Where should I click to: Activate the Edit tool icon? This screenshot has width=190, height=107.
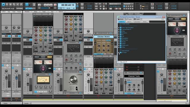pos(14,5)
